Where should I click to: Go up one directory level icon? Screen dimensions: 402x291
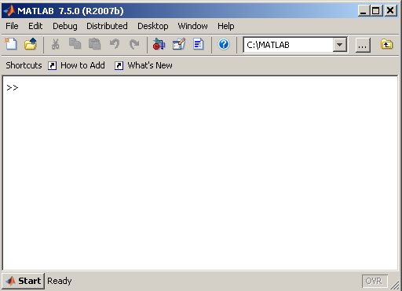coord(387,44)
